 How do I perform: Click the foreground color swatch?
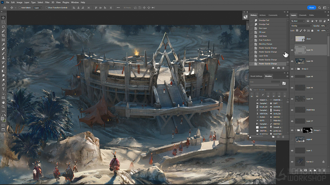[x=2, y=119]
